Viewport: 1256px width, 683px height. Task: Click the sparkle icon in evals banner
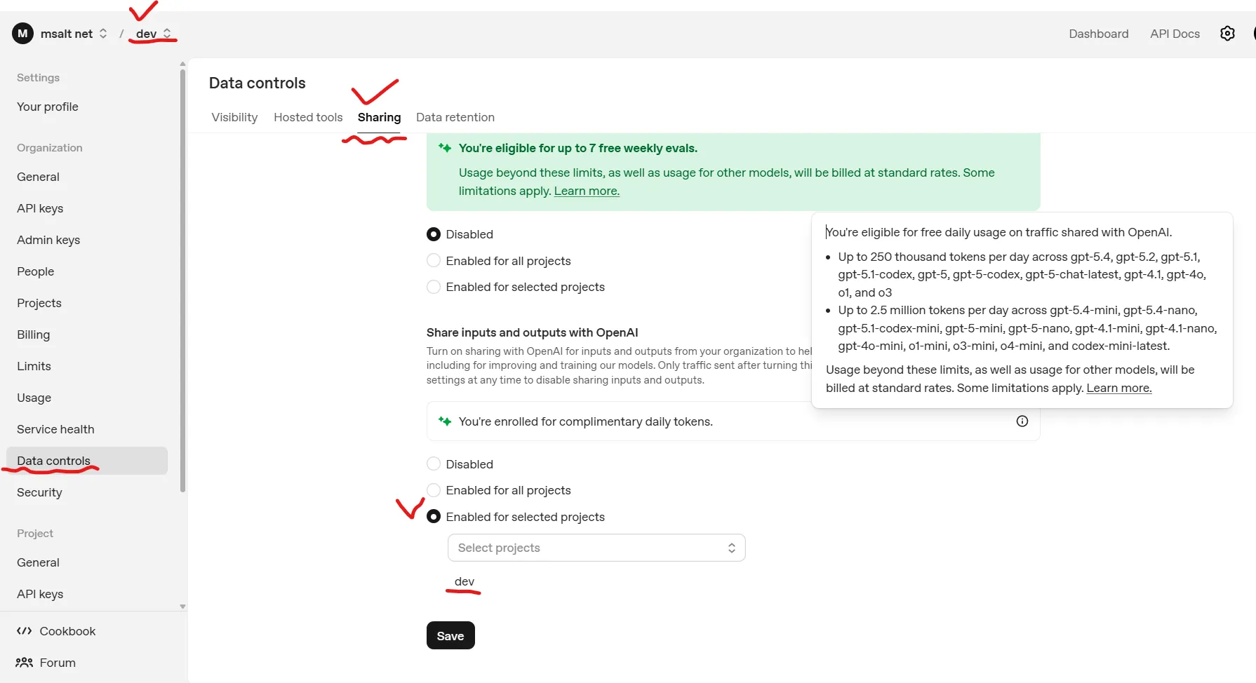[445, 148]
